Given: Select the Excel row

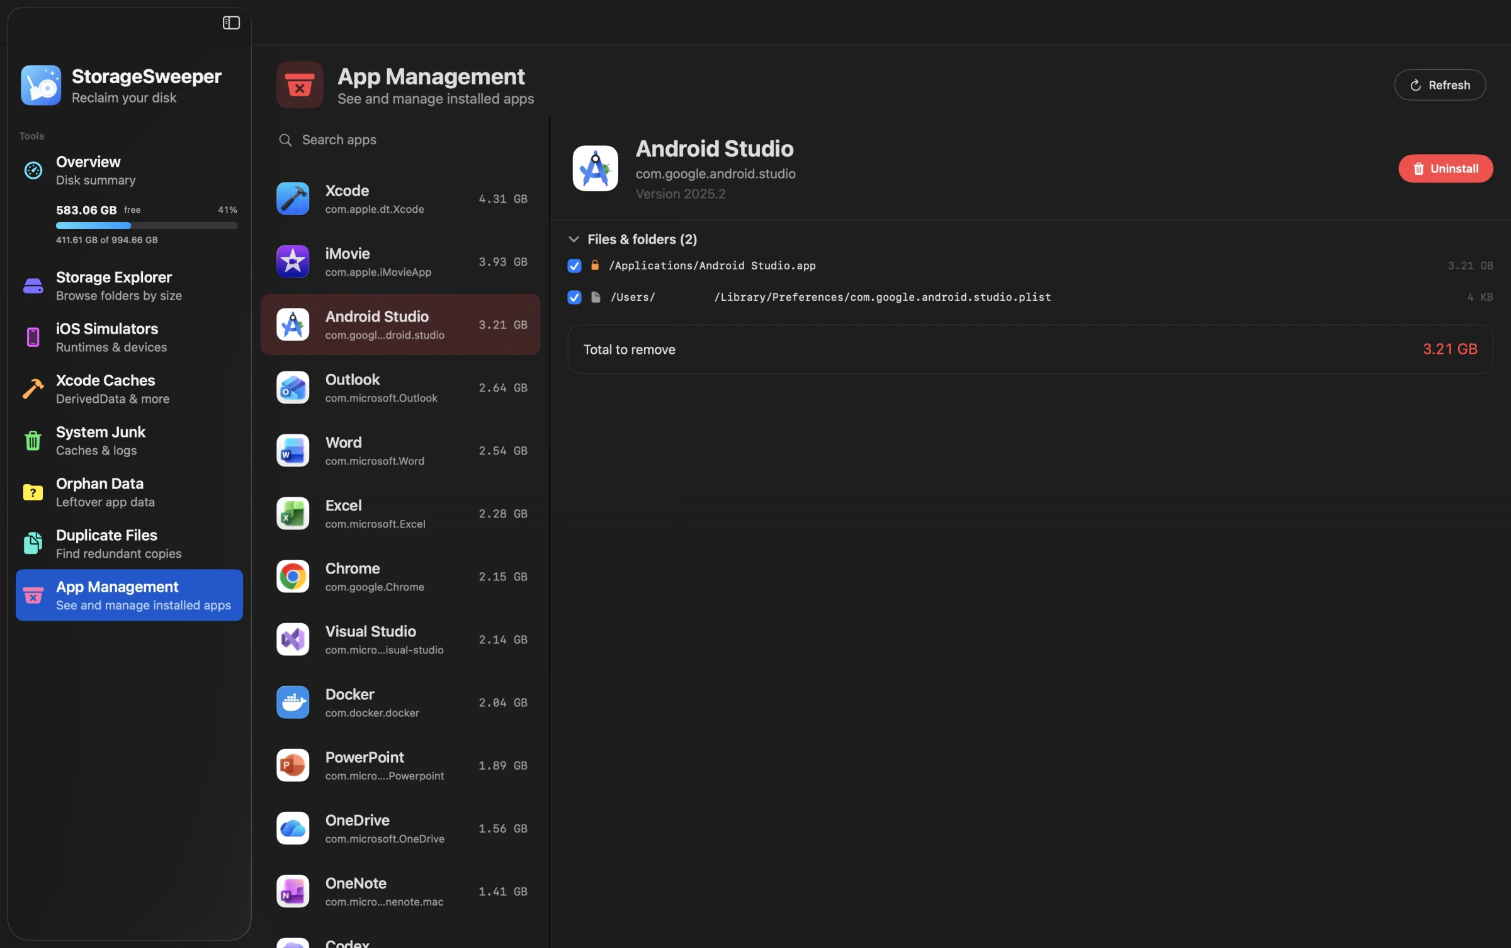Looking at the screenshot, I should (x=400, y=514).
